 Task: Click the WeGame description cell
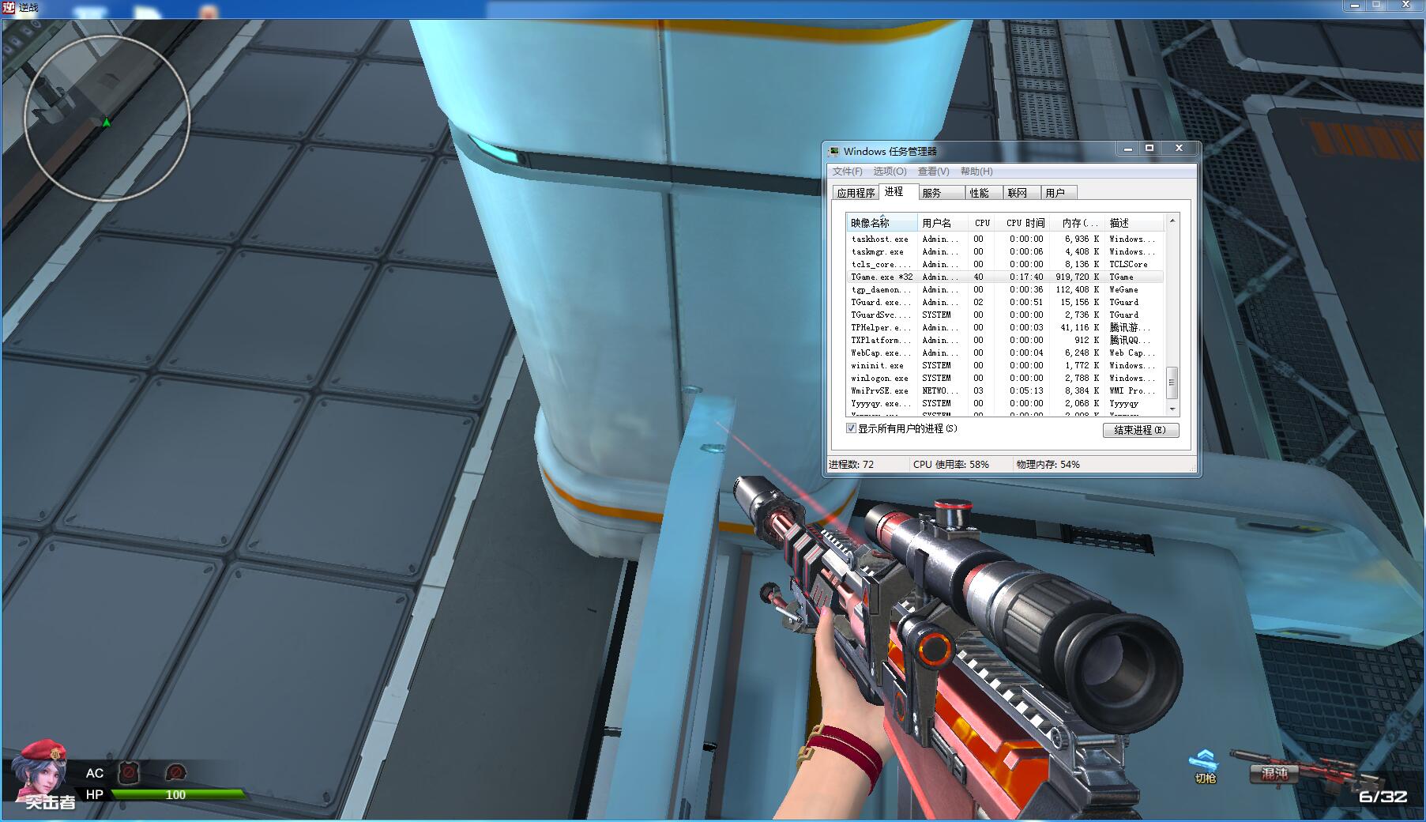[1123, 289]
